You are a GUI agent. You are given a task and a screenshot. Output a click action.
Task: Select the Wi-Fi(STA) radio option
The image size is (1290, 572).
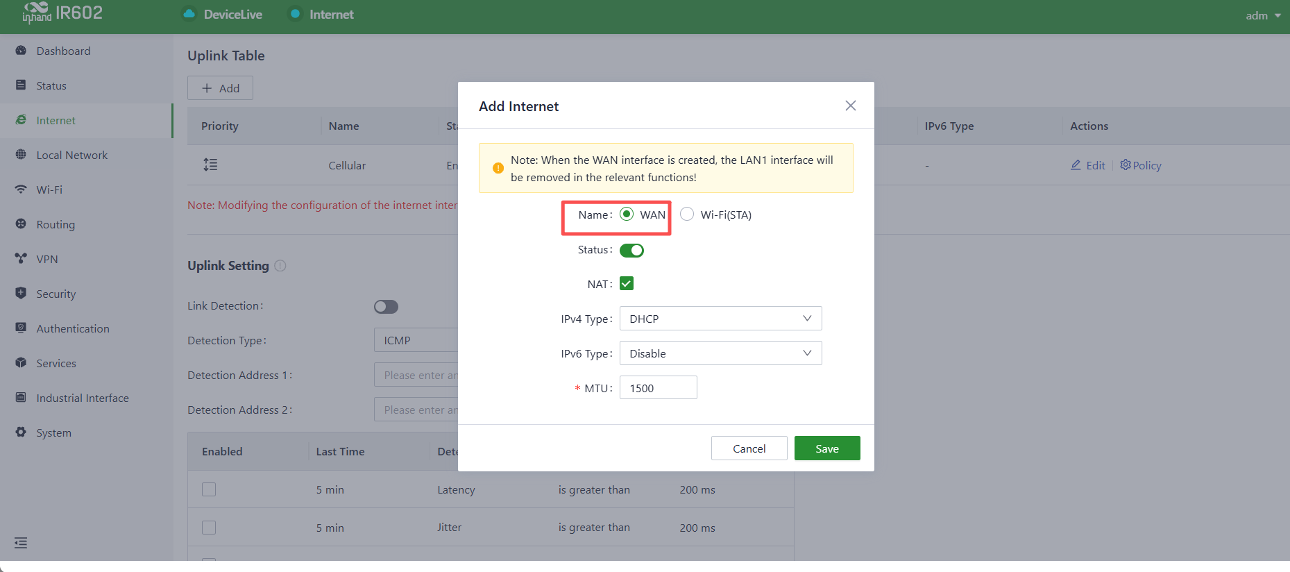(x=687, y=214)
